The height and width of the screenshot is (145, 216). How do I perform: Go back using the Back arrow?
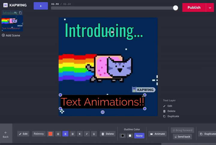[x=6, y=134]
